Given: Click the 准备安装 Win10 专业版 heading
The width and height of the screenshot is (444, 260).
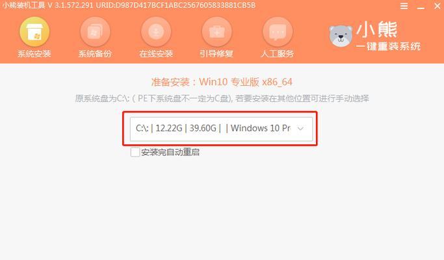Looking at the screenshot, I should pyautogui.click(x=222, y=82).
